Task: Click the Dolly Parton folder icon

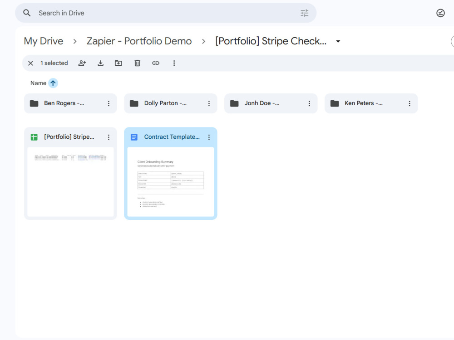Action: [x=134, y=103]
